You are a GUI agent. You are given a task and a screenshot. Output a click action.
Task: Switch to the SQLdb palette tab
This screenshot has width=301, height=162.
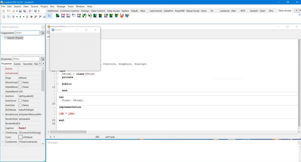click(x=134, y=11)
